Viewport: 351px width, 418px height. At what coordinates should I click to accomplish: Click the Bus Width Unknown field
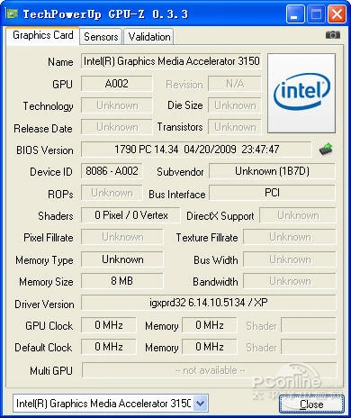(290, 259)
